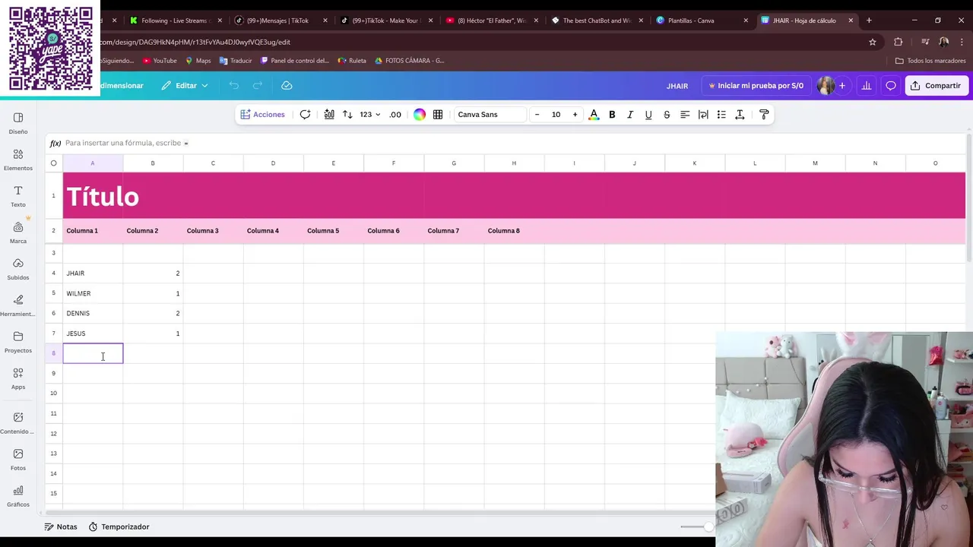This screenshot has height=547, width=973.
Task: Toggle underline formatting
Action: point(648,115)
